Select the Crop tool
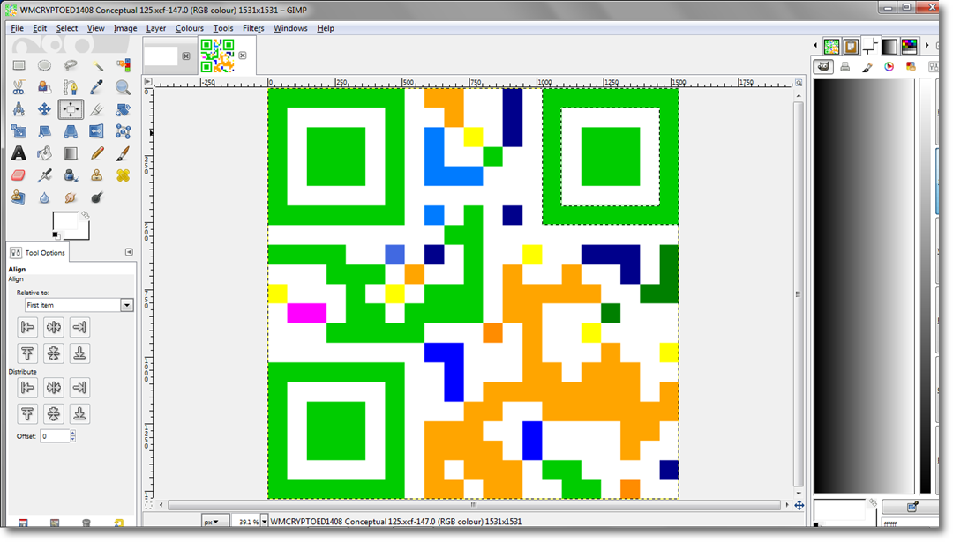 point(97,109)
